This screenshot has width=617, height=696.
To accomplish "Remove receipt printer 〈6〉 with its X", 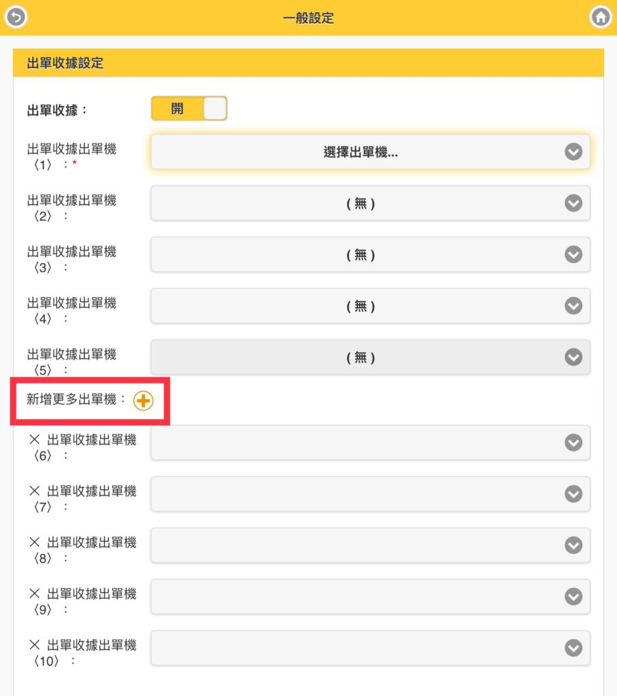I will (34, 440).
